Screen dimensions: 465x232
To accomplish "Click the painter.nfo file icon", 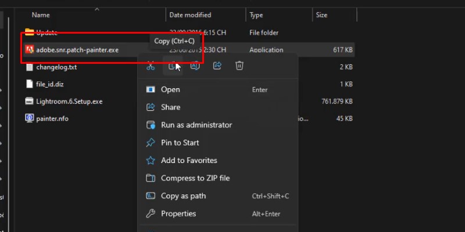I will coord(29,118).
